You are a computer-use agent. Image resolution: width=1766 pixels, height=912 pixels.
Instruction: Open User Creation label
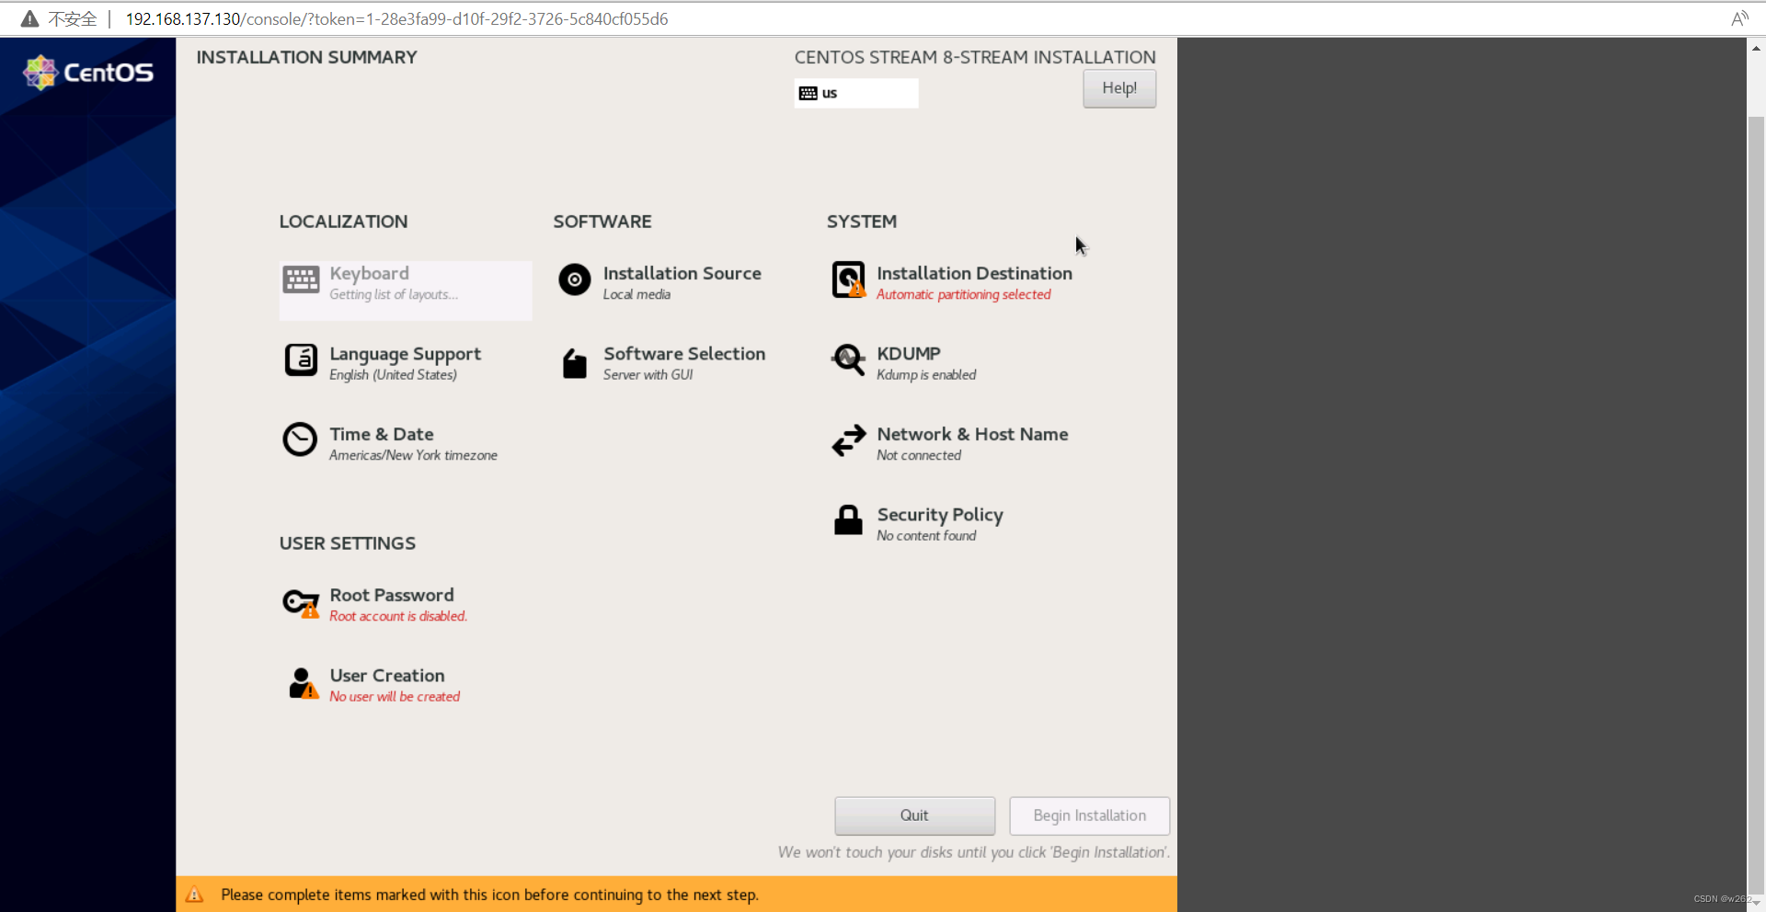pyautogui.click(x=387, y=676)
